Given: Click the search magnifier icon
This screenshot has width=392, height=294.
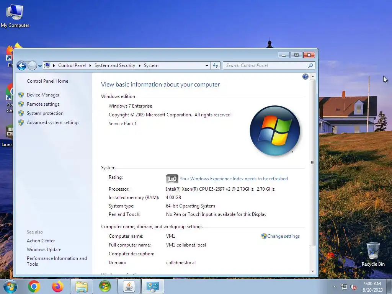Looking at the screenshot, I should click(311, 65).
